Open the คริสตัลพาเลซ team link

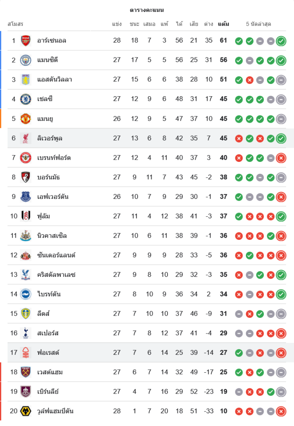(56, 275)
